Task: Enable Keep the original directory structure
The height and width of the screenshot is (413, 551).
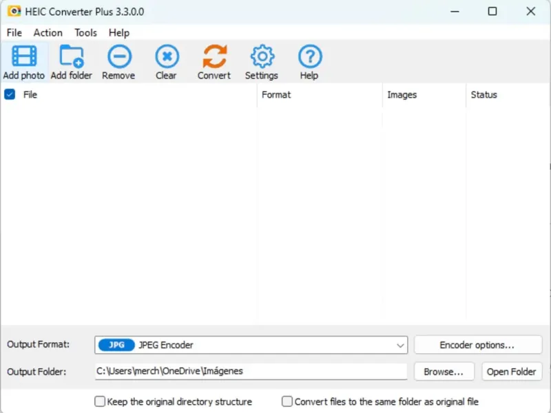Action: 100,401
